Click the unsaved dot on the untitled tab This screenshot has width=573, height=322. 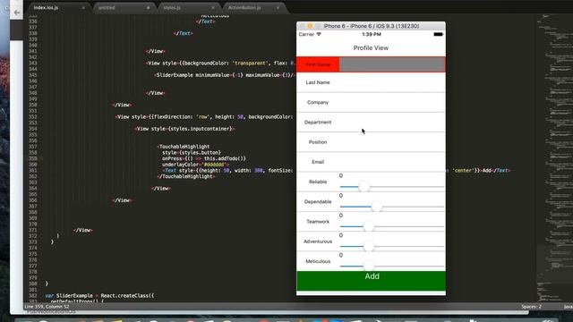(x=148, y=8)
